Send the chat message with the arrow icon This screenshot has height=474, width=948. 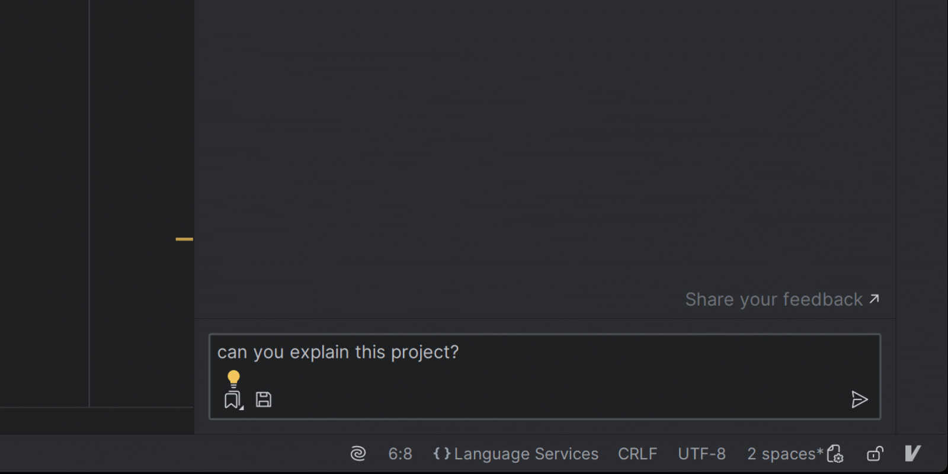pos(859,399)
